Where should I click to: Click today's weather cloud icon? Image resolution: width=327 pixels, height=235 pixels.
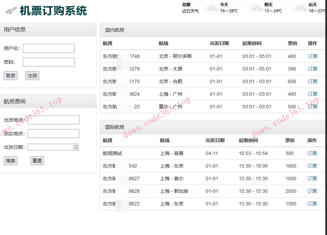[212, 7]
